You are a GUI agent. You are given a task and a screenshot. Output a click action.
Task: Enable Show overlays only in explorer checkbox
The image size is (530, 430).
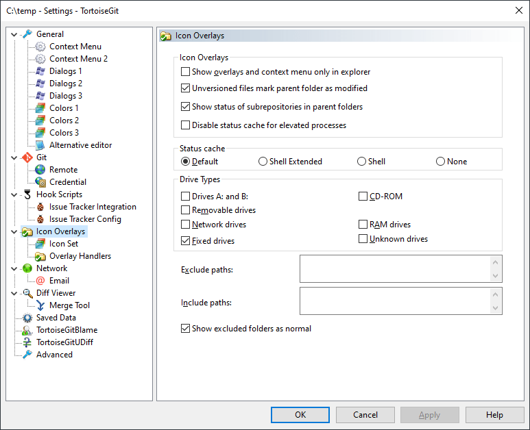[x=185, y=72]
